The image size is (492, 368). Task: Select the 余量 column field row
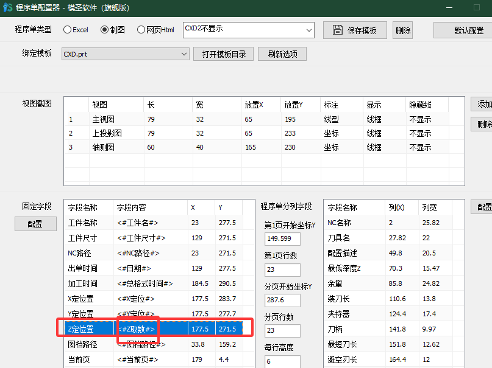[393, 283]
